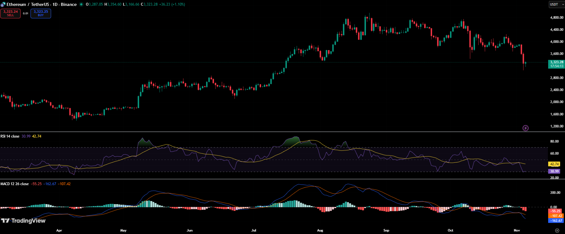Click the 0.01 spread value between Sell and Buy

pos(26,13)
